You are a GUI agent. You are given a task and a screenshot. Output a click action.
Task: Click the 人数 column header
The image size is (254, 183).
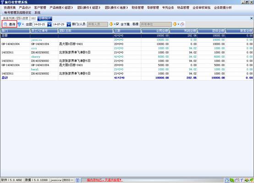127,31
